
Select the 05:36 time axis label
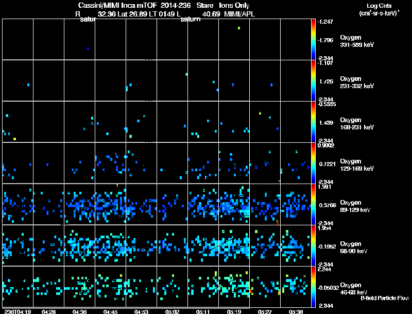pos(296,311)
